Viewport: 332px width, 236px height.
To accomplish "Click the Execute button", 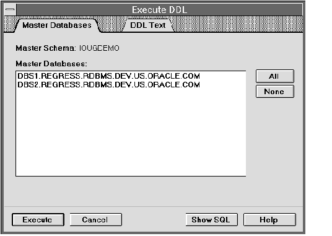I will 38,220.
